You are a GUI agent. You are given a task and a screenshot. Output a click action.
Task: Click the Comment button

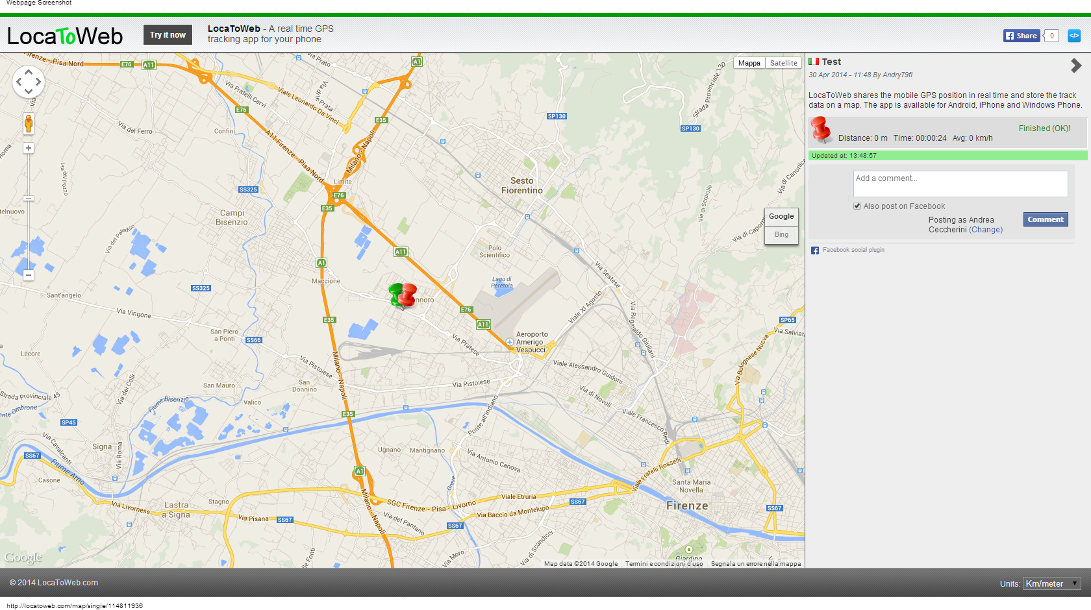(1046, 219)
